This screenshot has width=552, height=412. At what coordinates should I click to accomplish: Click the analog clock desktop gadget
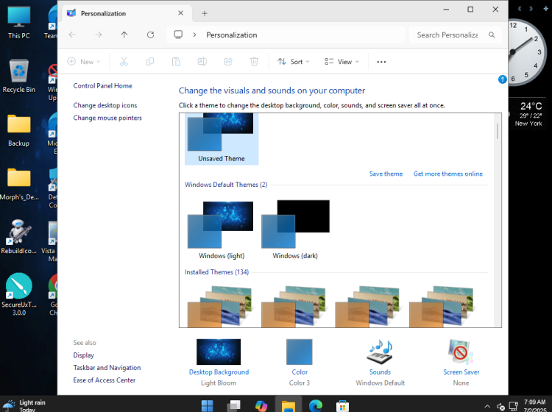click(527, 52)
